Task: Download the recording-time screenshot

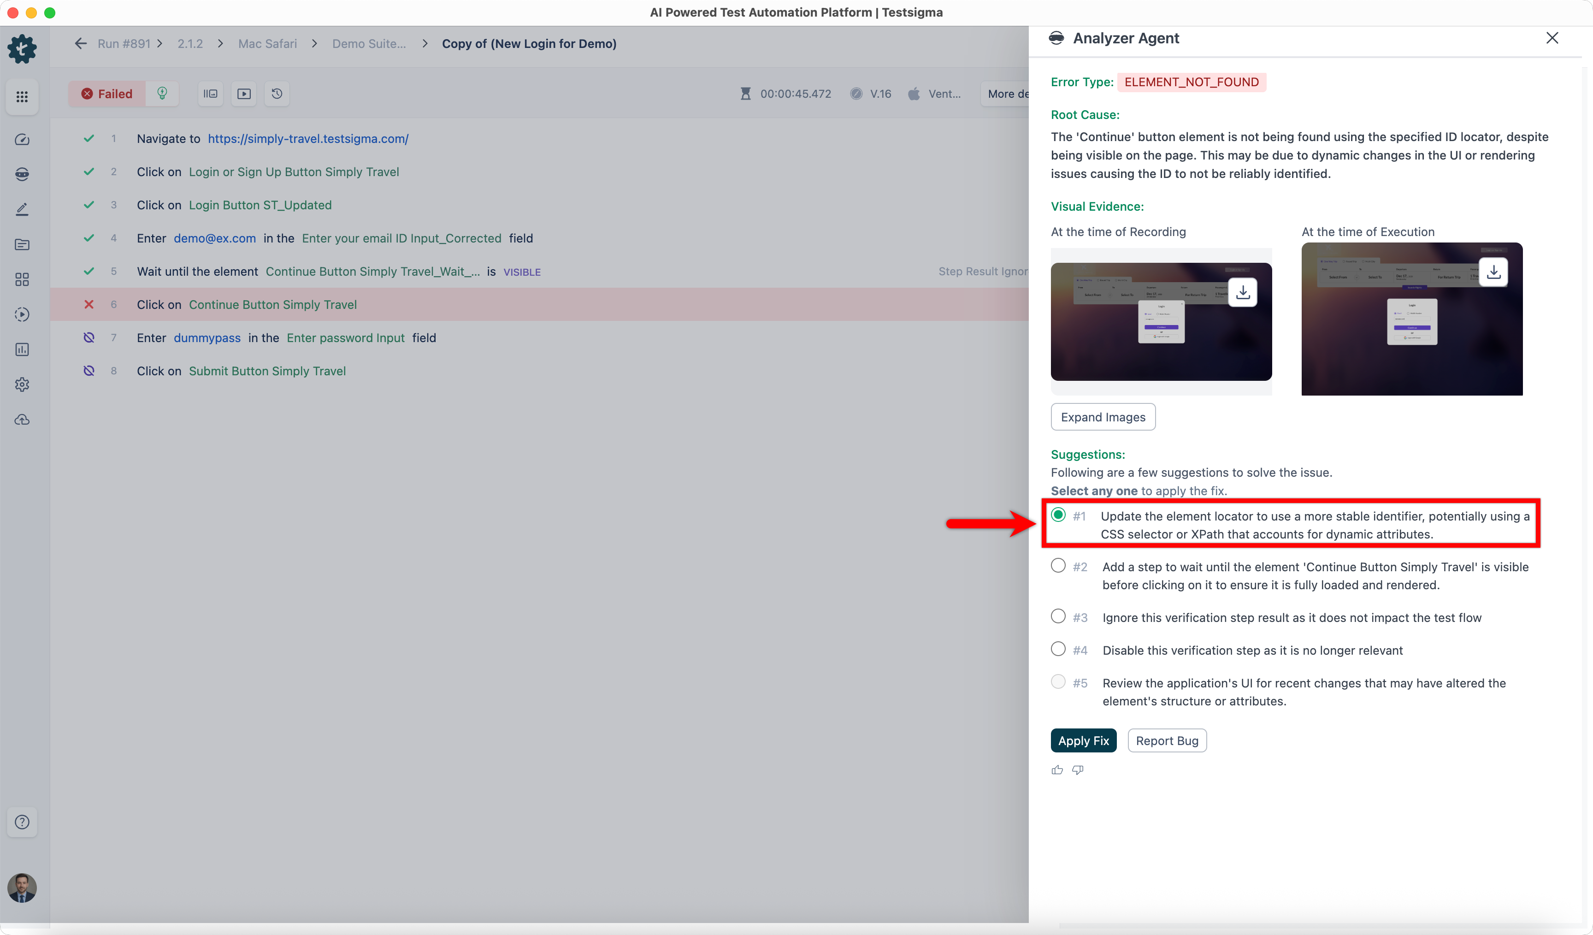Action: tap(1242, 292)
